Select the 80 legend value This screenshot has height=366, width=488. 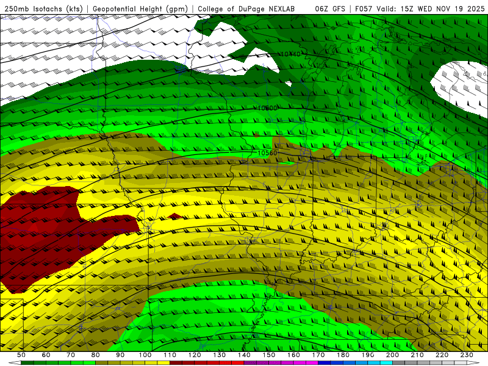pos(96,355)
